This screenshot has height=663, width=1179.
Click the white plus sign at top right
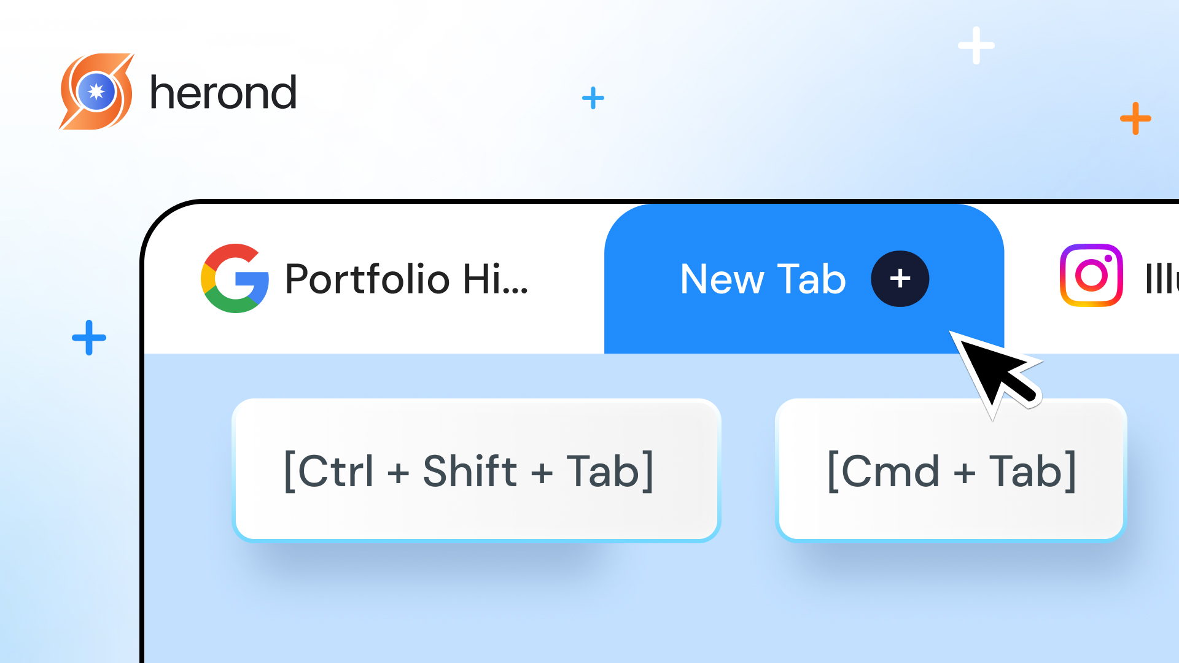pos(976,45)
